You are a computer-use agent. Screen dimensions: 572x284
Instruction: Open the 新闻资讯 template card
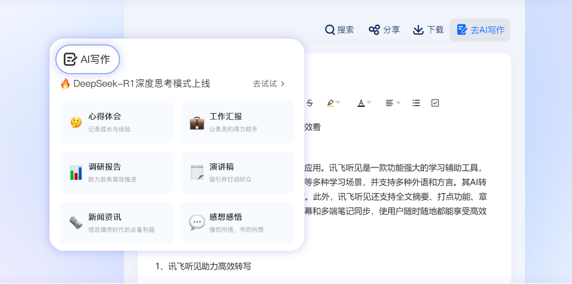pos(116,223)
